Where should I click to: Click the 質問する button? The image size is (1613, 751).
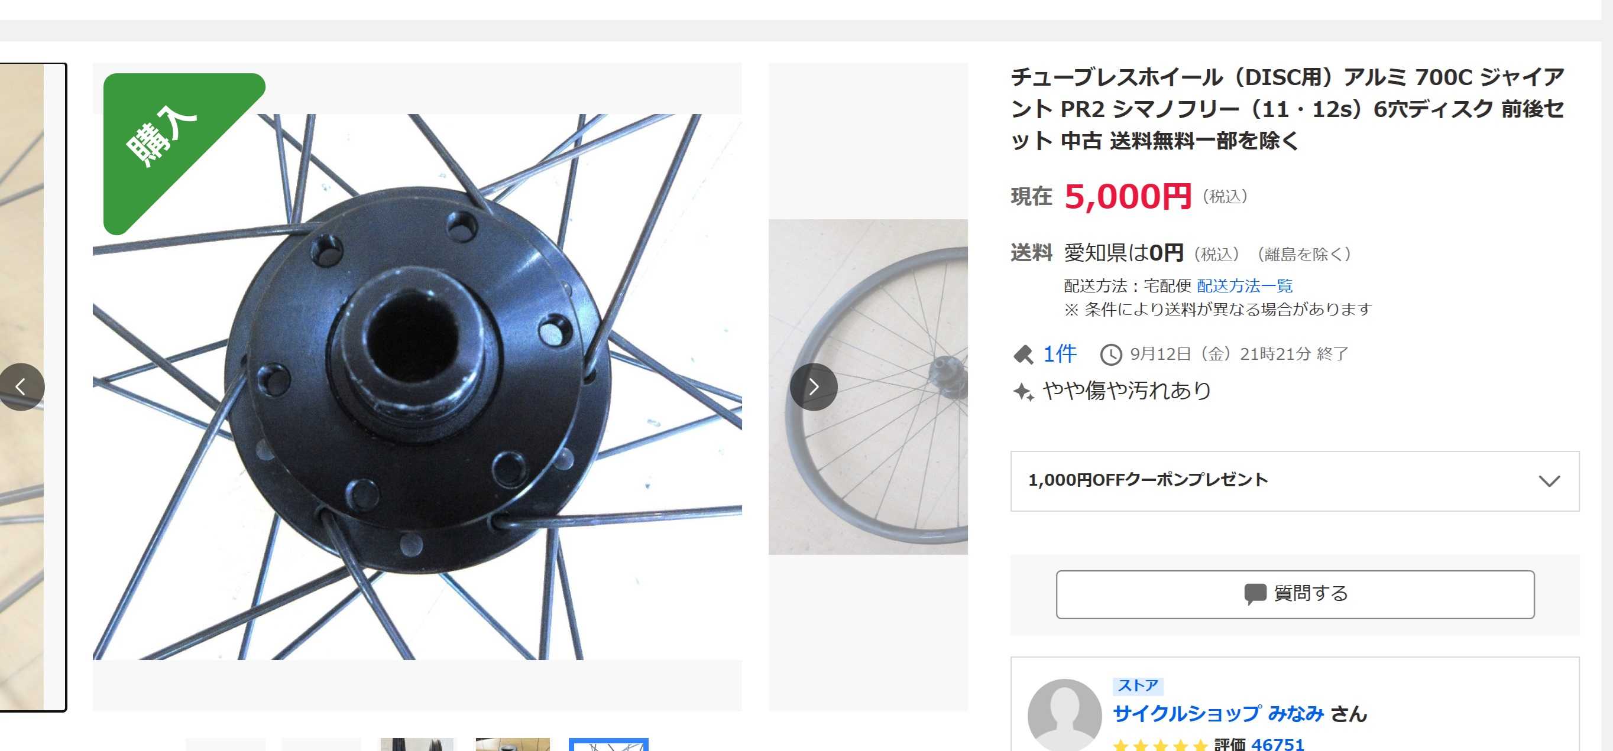click(1295, 594)
